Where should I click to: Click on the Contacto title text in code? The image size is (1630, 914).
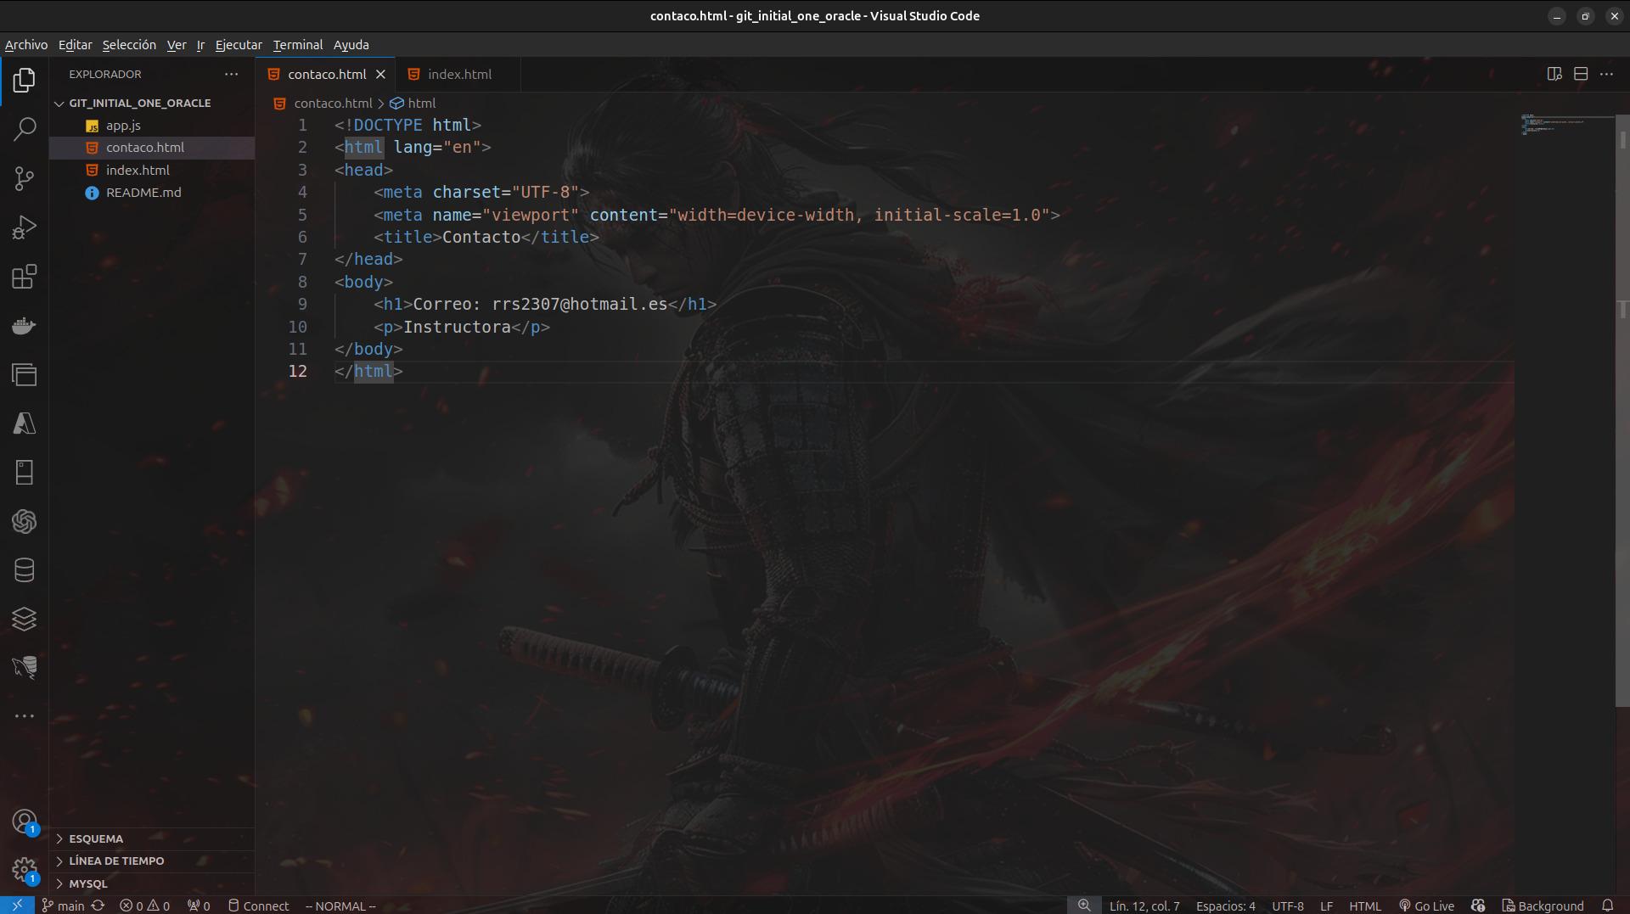tap(481, 237)
